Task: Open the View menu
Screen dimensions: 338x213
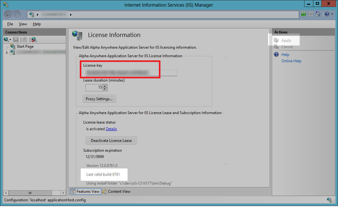Action: [x=23, y=24]
